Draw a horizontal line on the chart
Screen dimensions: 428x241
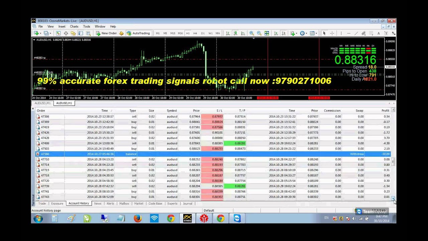coord(349,33)
